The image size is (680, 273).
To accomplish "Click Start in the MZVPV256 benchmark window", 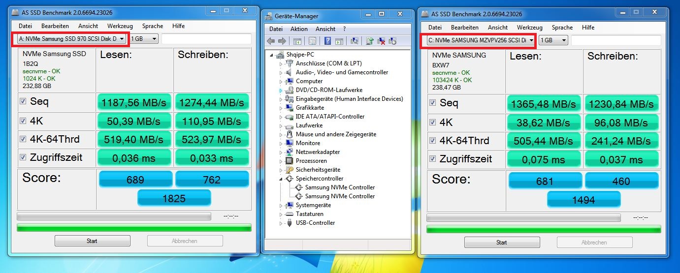I will [x=502, y=243].
